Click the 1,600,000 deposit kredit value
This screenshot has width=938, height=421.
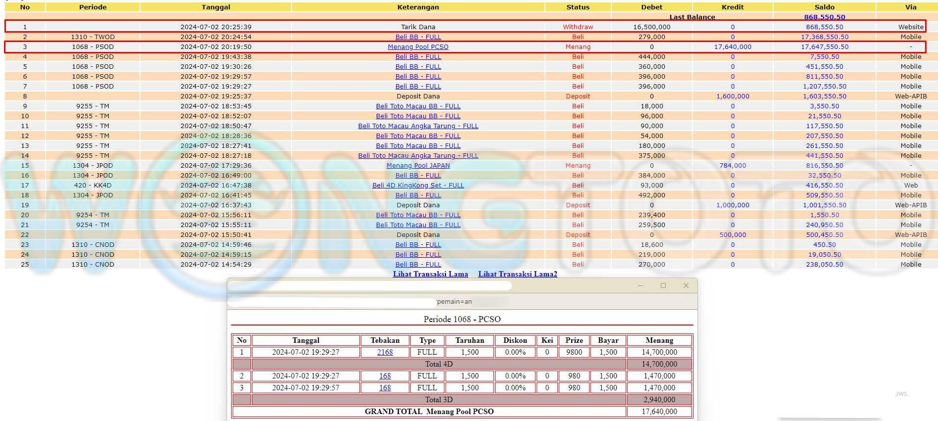[x=732, y=96]
